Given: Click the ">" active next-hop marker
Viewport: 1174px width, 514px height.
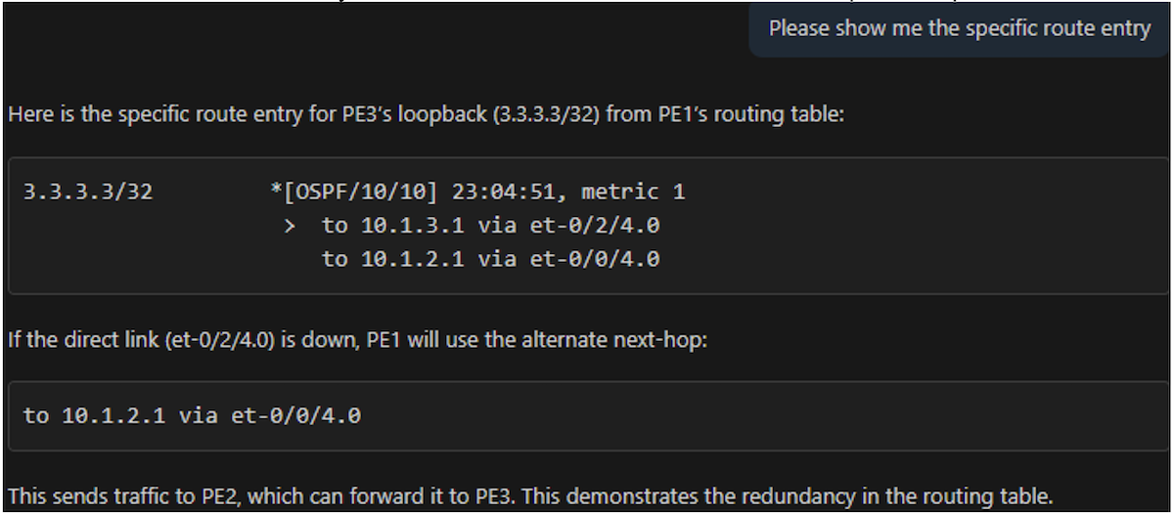Looking at the screenshot, I should tap(290, 227).
